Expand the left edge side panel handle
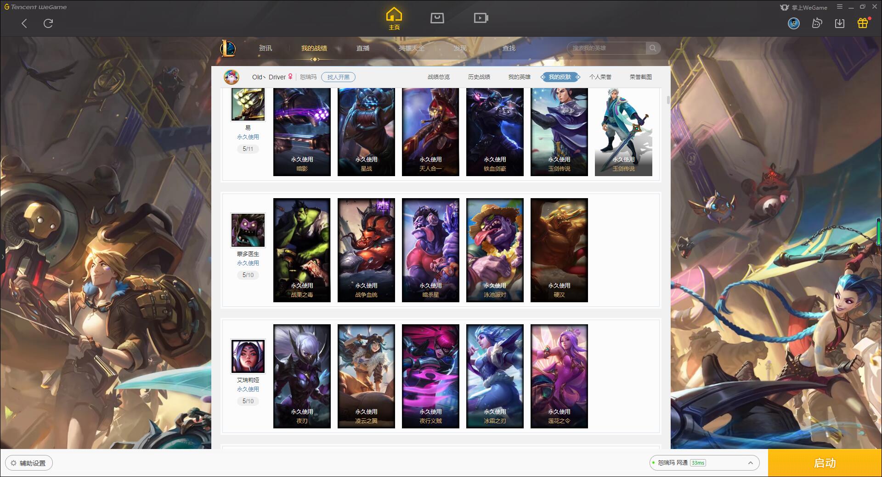This screenshot has height=477, width=882. pyautogui.click(x=2, y=257)
